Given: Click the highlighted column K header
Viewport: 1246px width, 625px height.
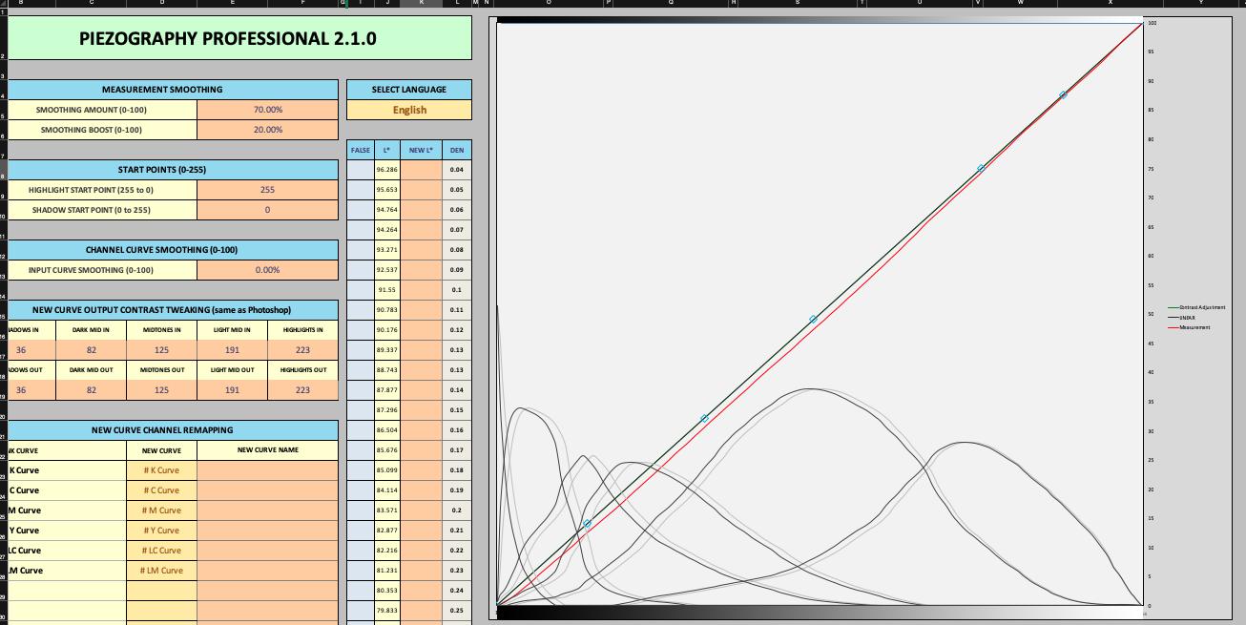Looking at the screenshot, I should tap(421, 4).
